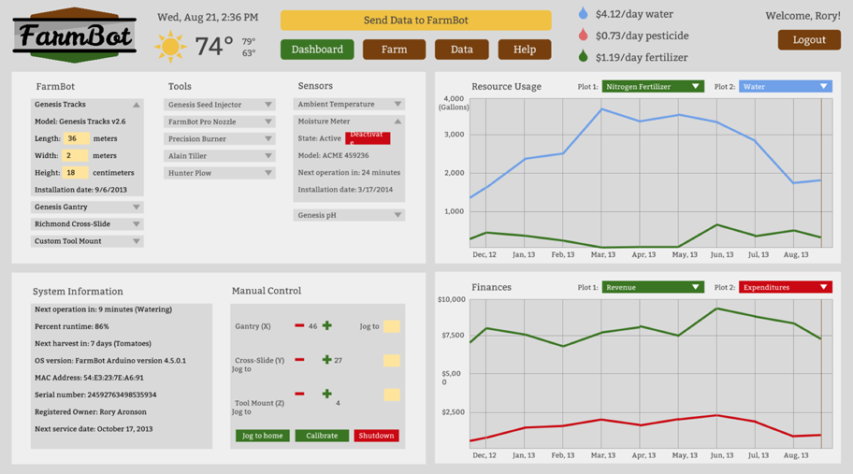This screenshot has width=853, height=474.
Task: Deactivate the Moisture Meter sensor
Action: (x=367, y=138)
